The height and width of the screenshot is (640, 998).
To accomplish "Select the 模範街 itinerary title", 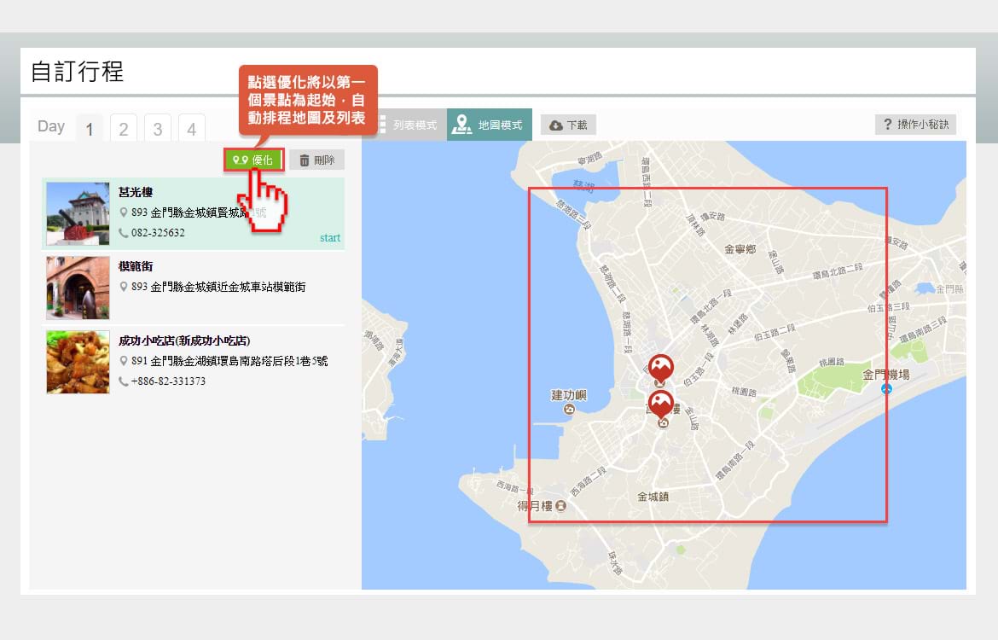I will click(x=136, y=266).
